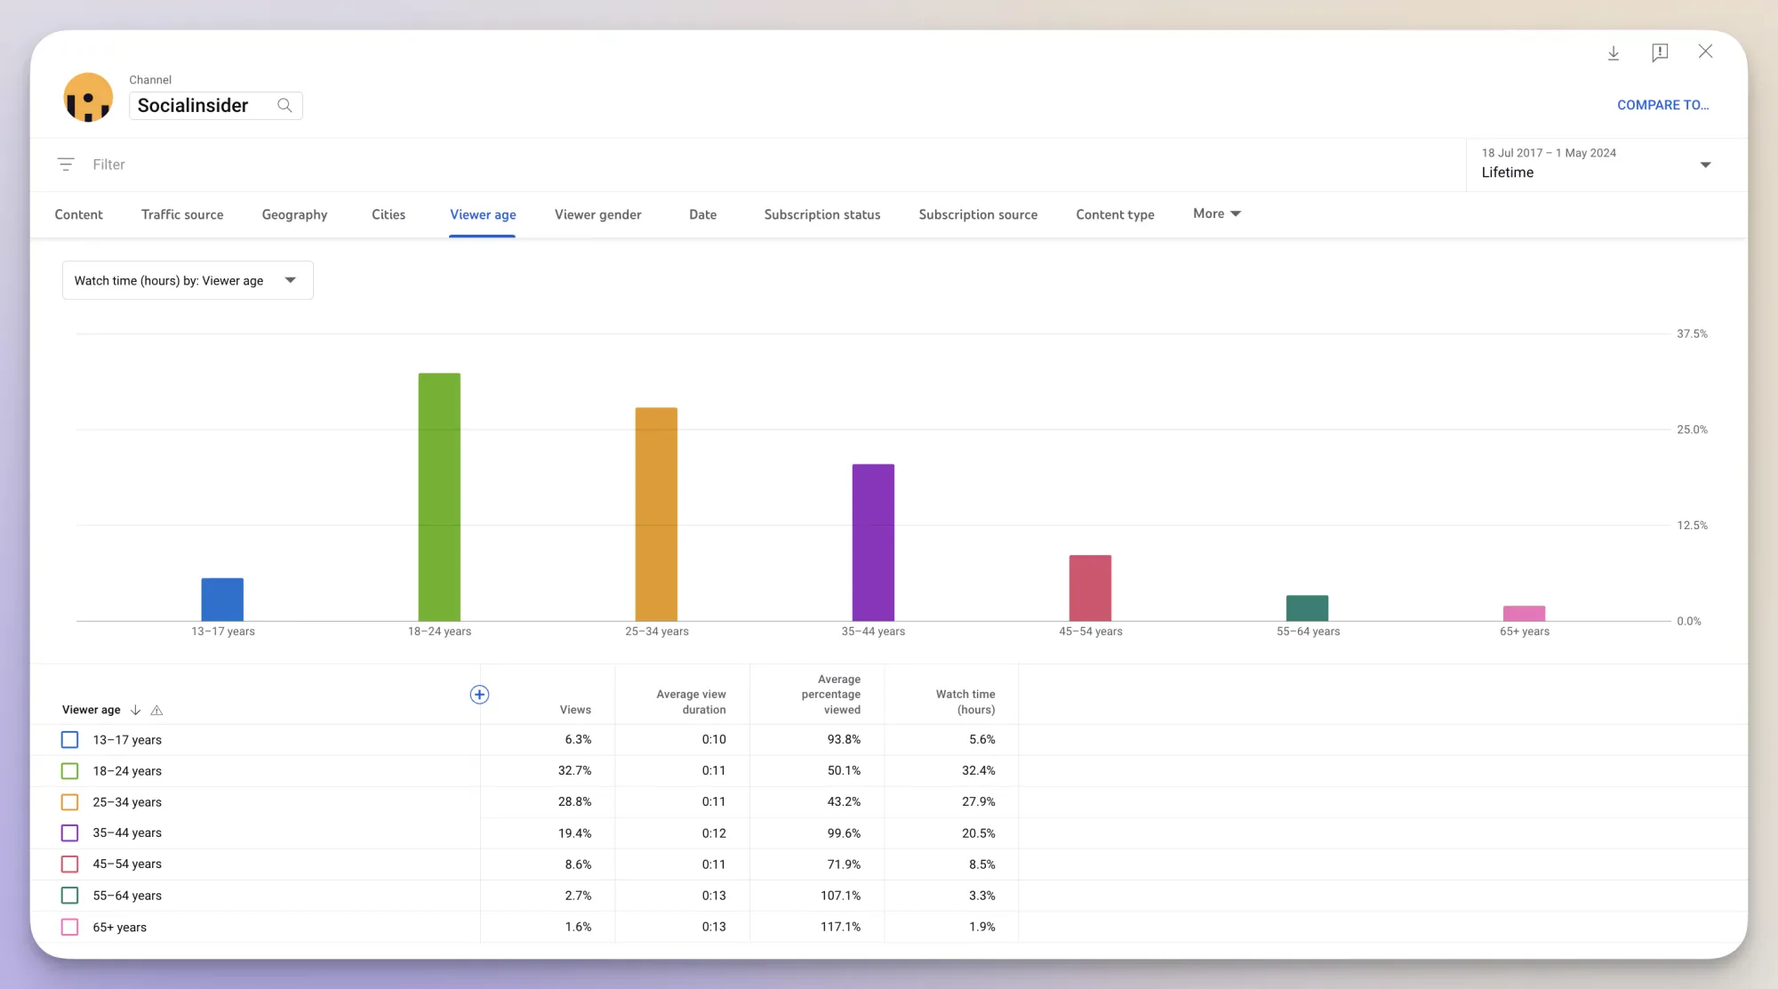Image resolution: width=1778 pixels, height=989 pixels.
Task: Click the filter icon on the left
Action: (66, 165)
